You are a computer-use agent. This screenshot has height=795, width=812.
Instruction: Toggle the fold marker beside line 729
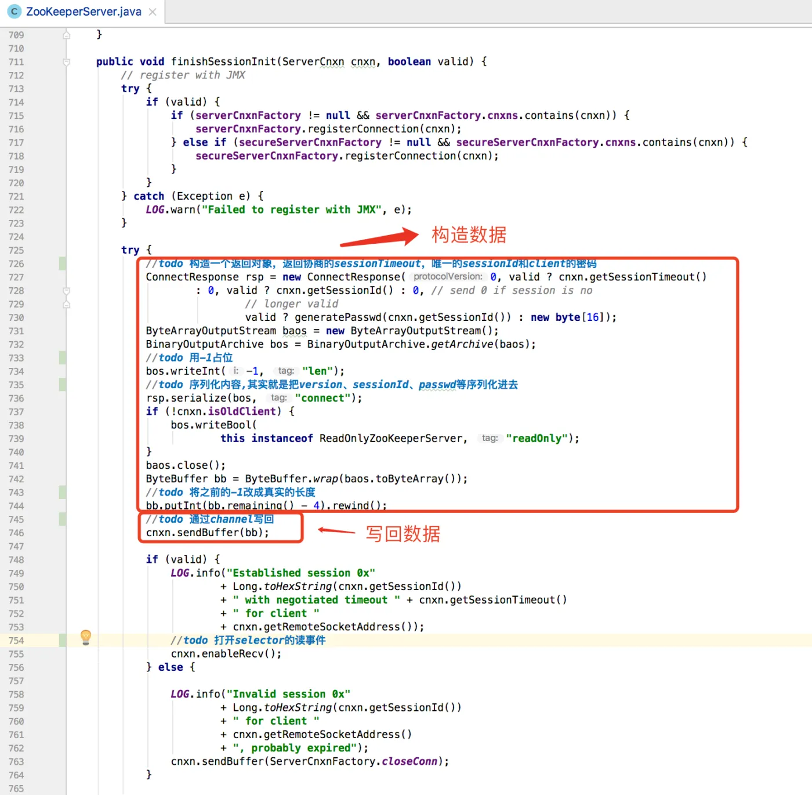[67, 304]
